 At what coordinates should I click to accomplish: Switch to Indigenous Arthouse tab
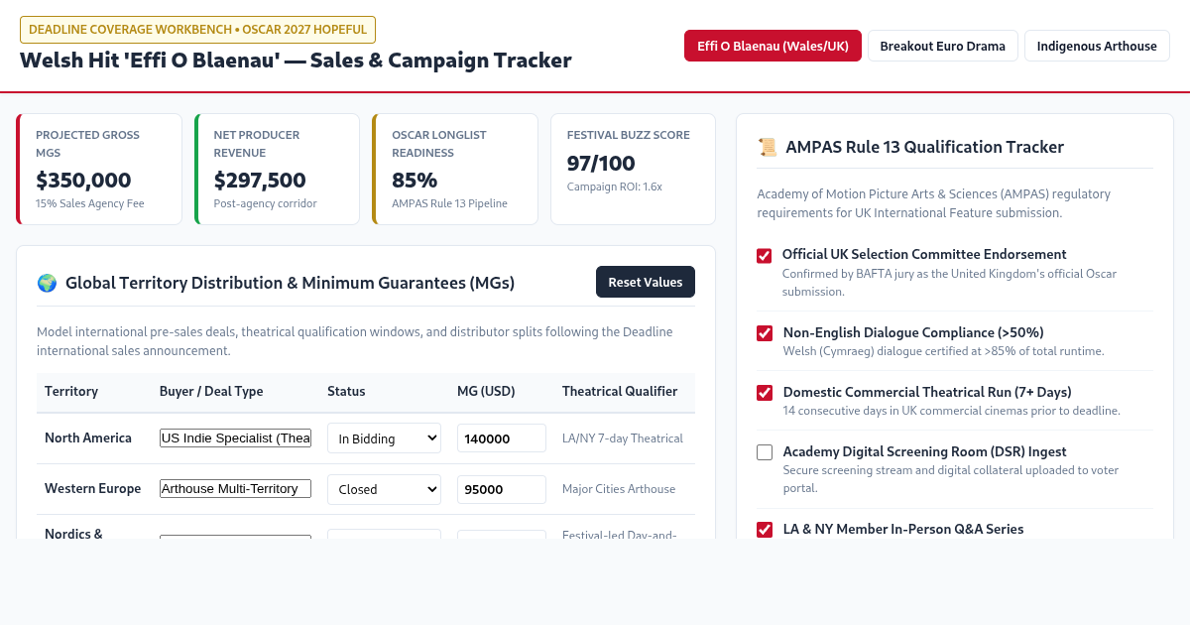pyautogui.click(x=1098, y=46)
